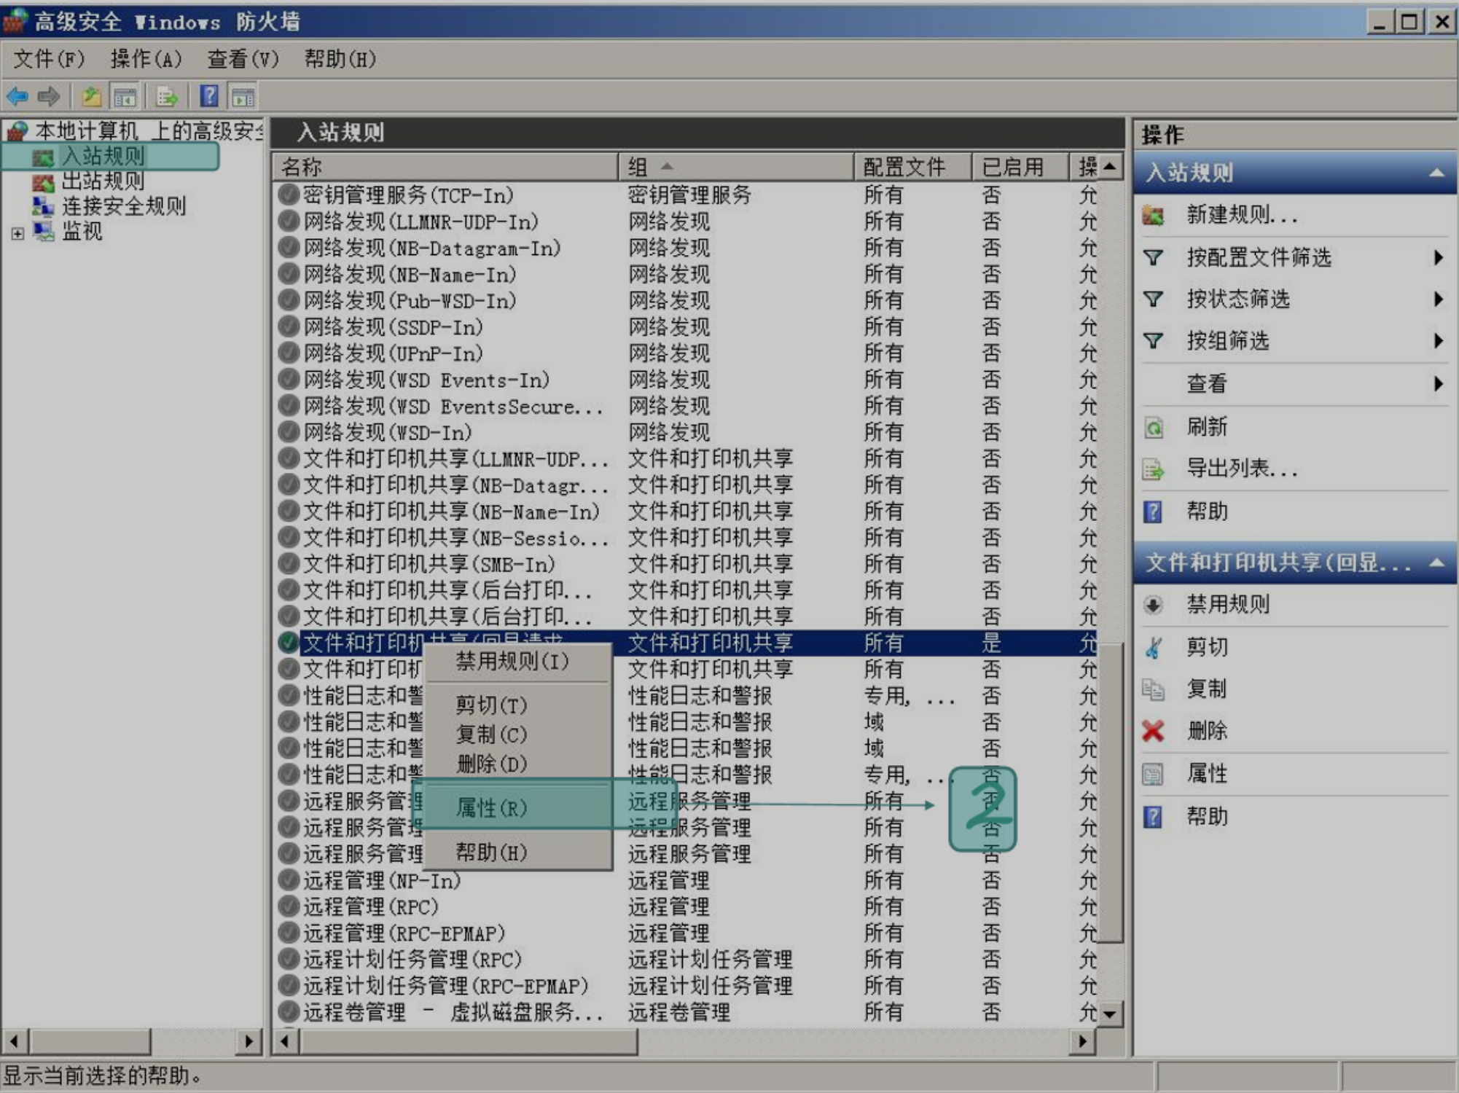
Task: Click the disable rule icon in actions pane
Action: click(1153, 605)
